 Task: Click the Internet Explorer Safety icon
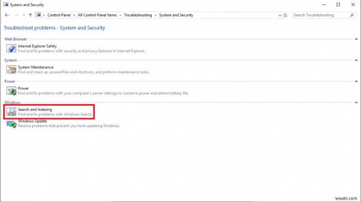(x=11, y=48)
